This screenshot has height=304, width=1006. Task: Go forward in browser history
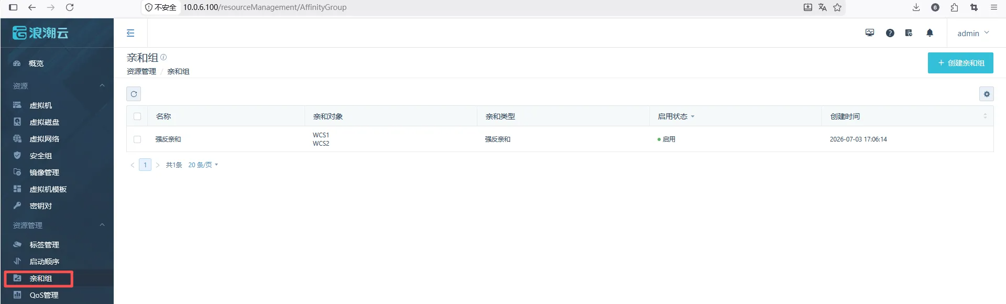pos(50,7)
